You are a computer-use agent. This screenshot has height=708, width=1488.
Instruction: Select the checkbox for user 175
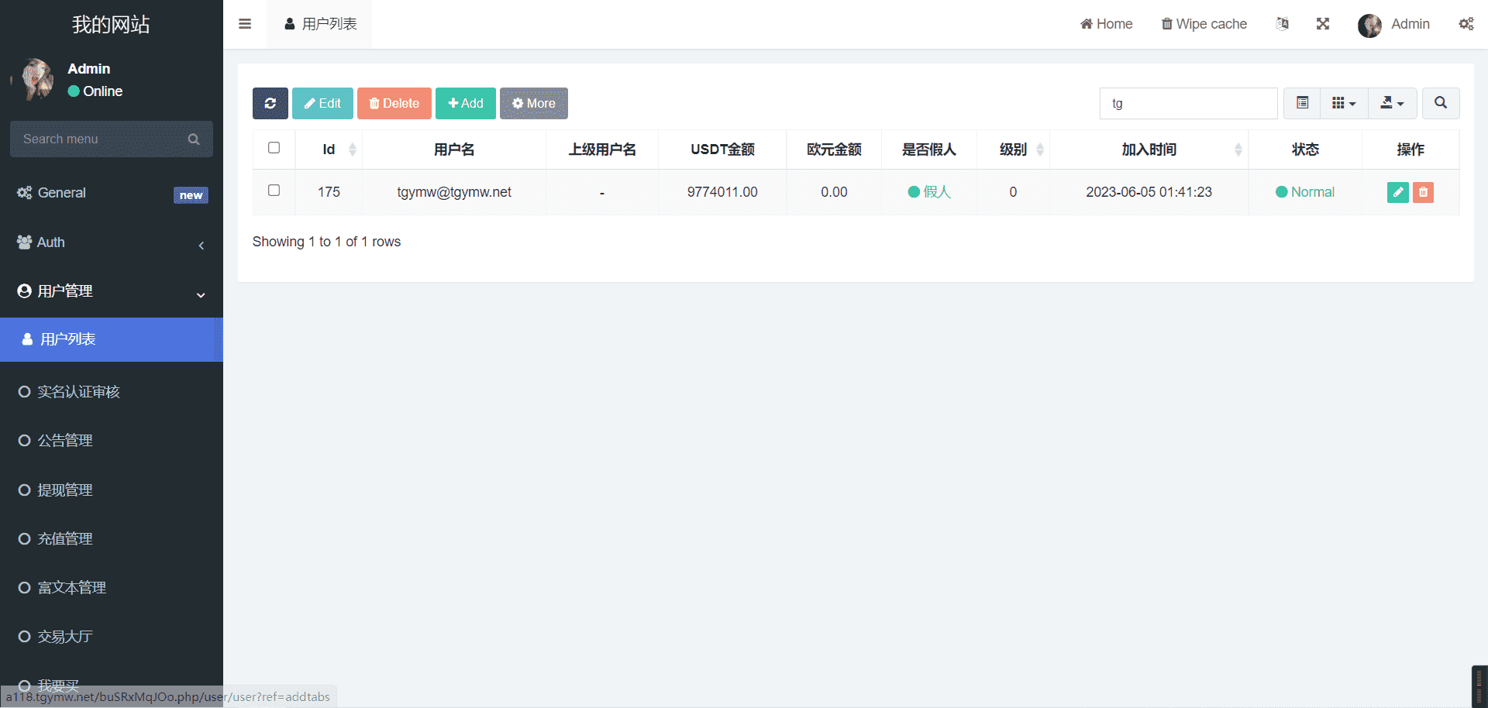(x=274, y=191)
